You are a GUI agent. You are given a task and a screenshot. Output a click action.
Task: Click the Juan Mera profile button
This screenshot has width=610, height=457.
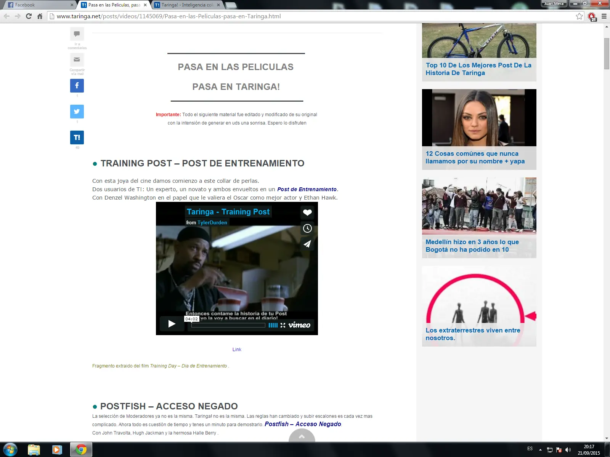pos(554,3)
